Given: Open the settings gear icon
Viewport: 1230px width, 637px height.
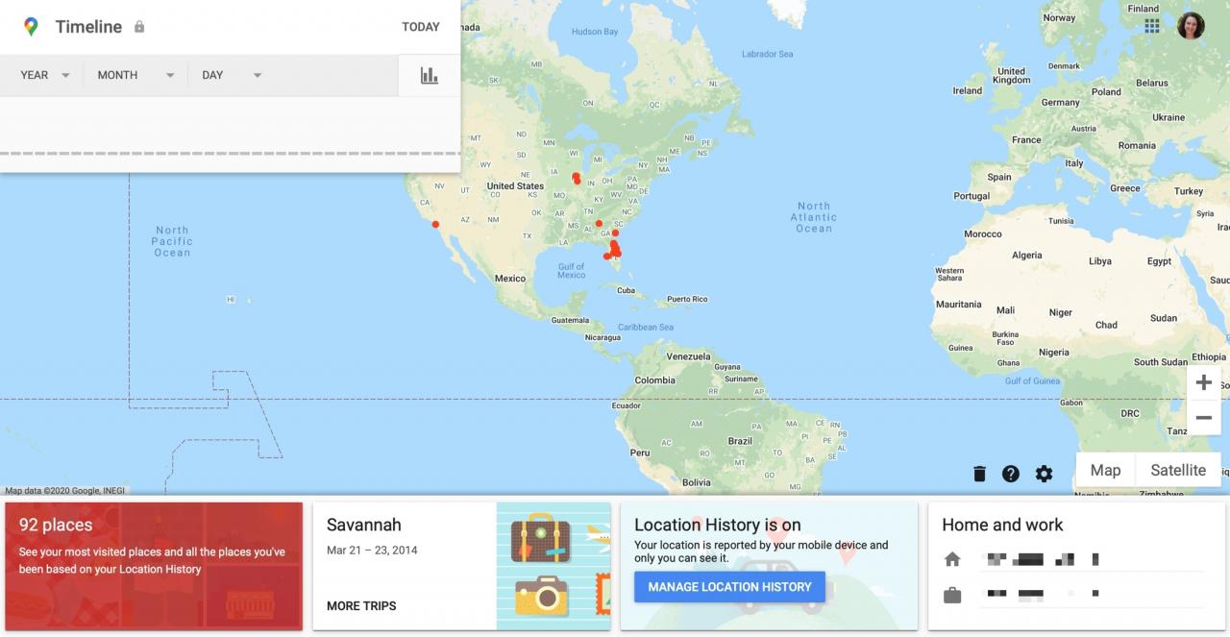Looking at the screenshot, I should coord(1044,474).
